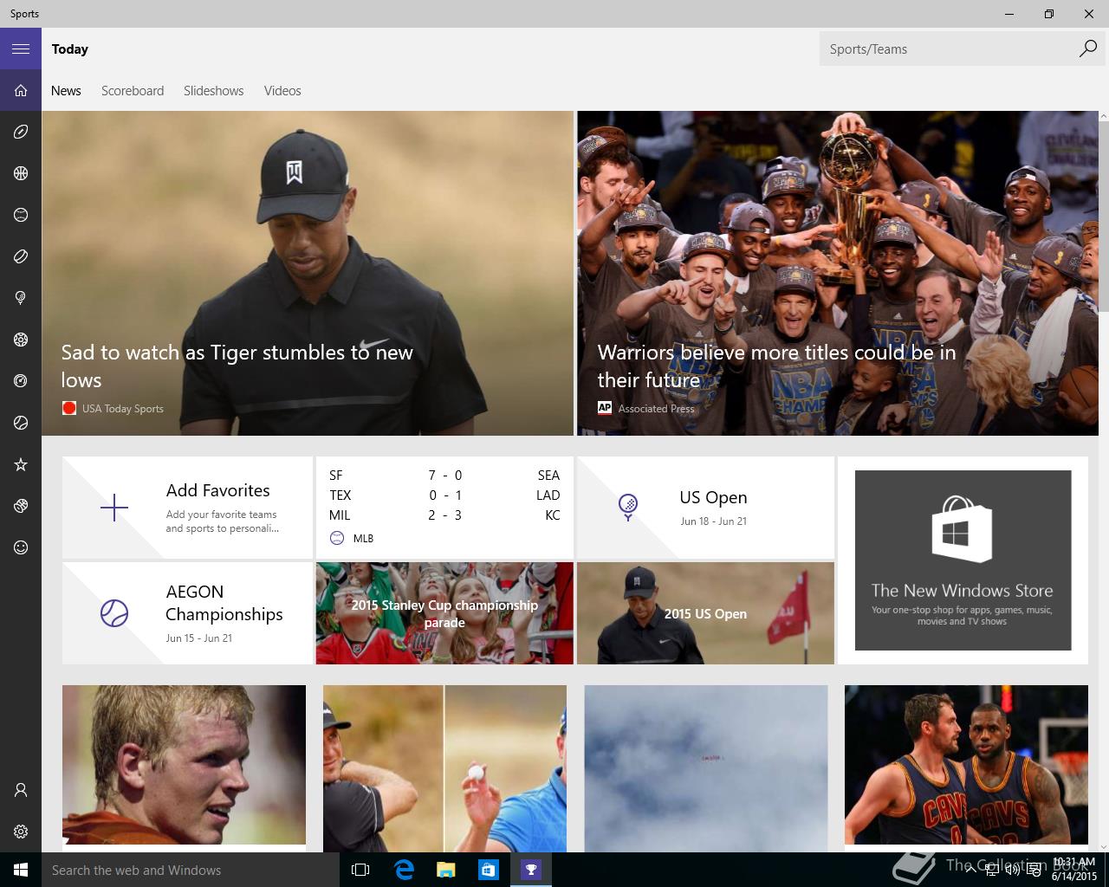Open the hamburger navigation menu

(x=21, y=49)
